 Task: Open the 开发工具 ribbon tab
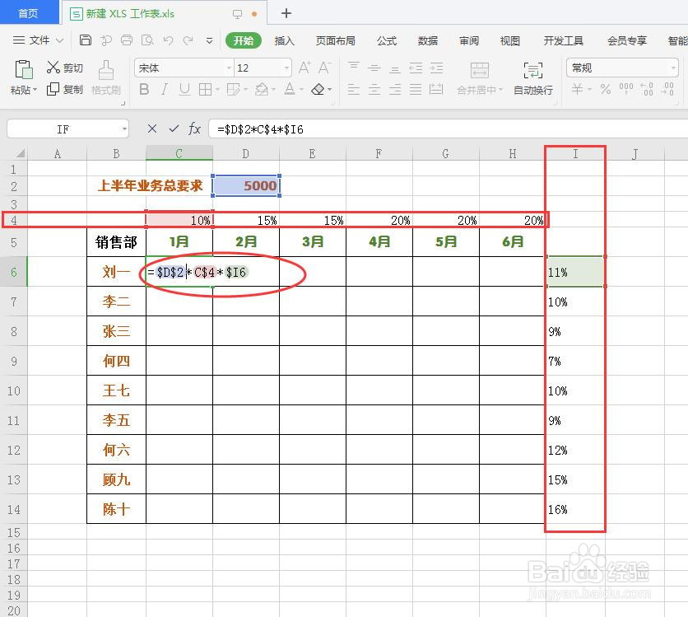tap(564, 41)
